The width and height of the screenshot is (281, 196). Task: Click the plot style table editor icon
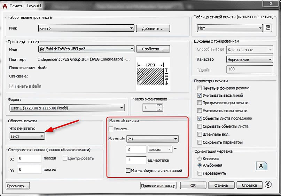click(x=268, y=28)
